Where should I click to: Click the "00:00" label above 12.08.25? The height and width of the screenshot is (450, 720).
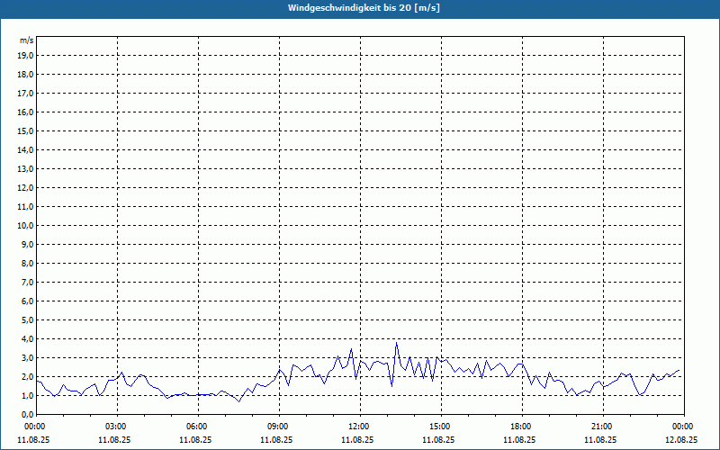tap(684, 427)
